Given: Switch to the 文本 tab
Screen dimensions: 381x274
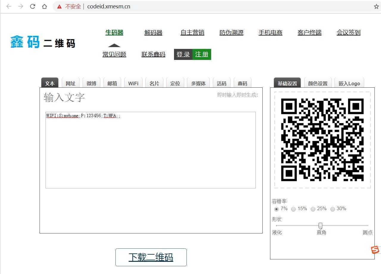Looking at the screenshot, I should click(50, 83).
